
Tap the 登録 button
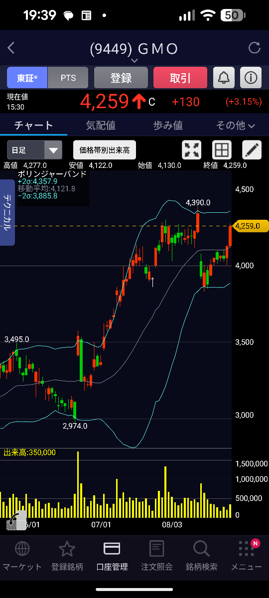[x=121, y=78]
